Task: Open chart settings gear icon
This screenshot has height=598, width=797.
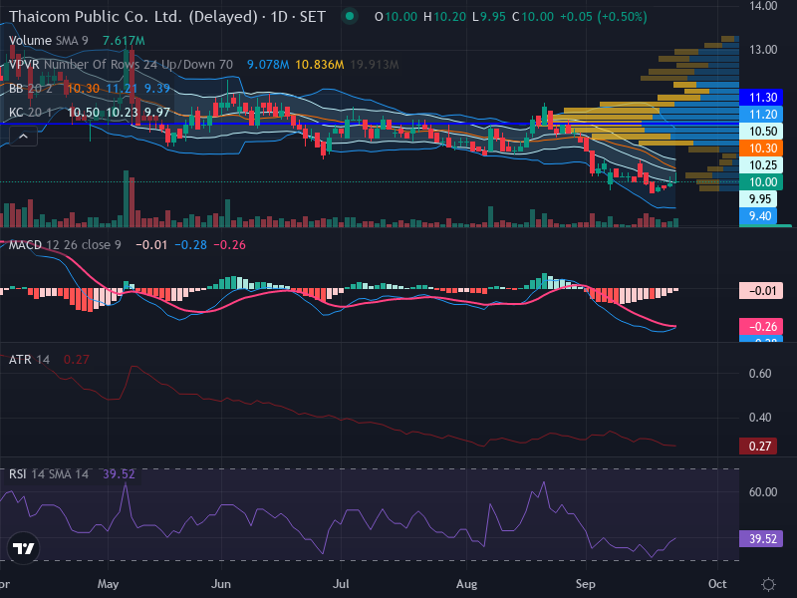Action: click(768, 584)
